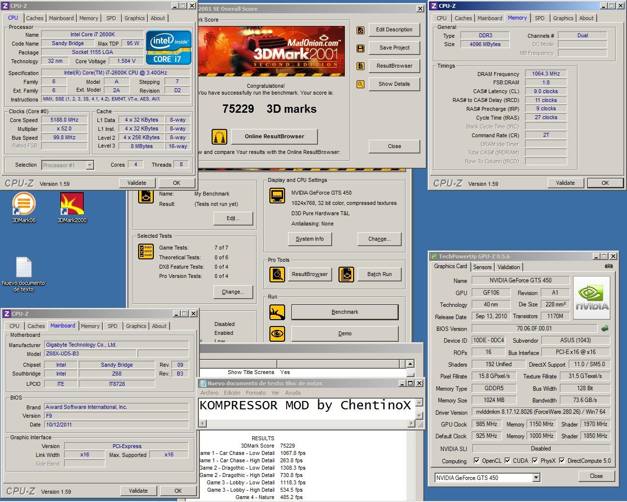Switch to SPD tab in top-right CPU-Z window
The image size is (627, 502).
click(539, 18)
